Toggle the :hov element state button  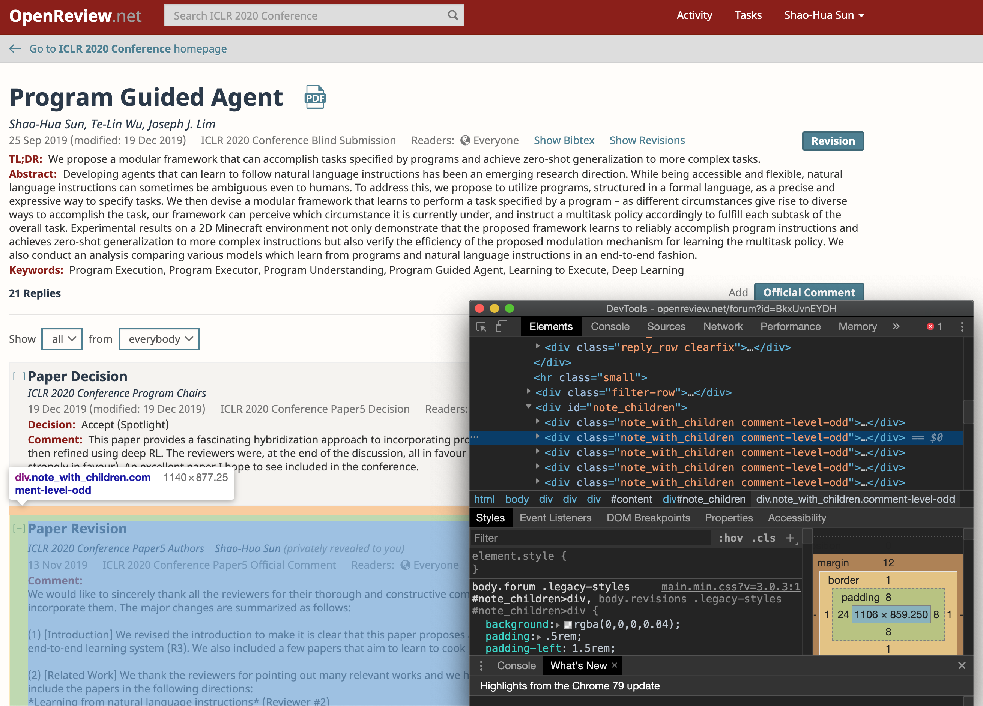(x=730, y=538)
